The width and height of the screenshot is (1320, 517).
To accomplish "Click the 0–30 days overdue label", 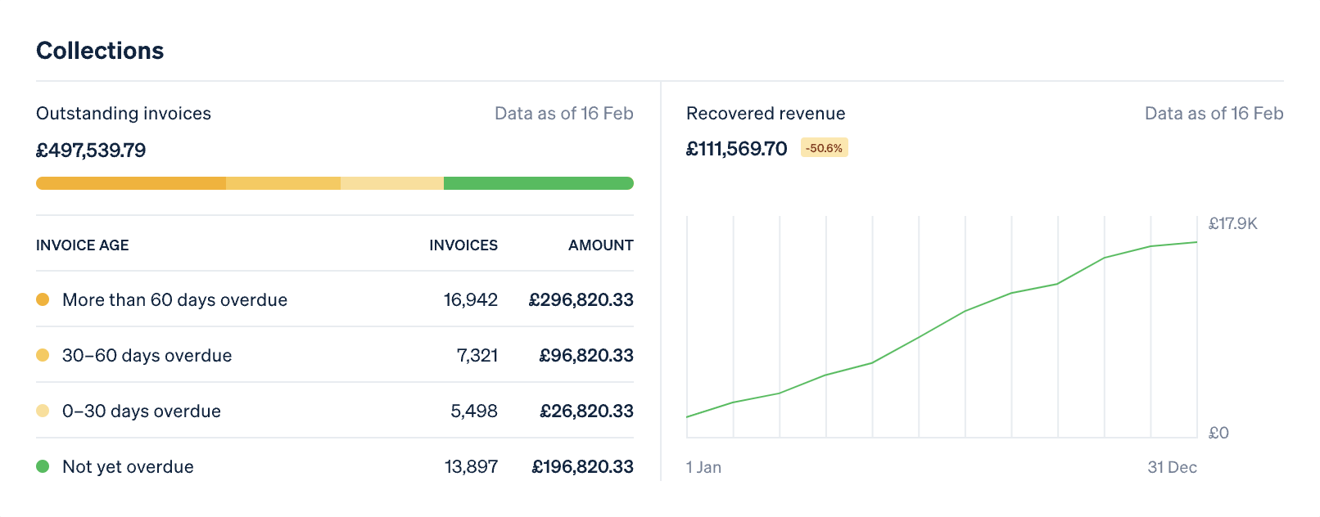I will click(141, 411).
